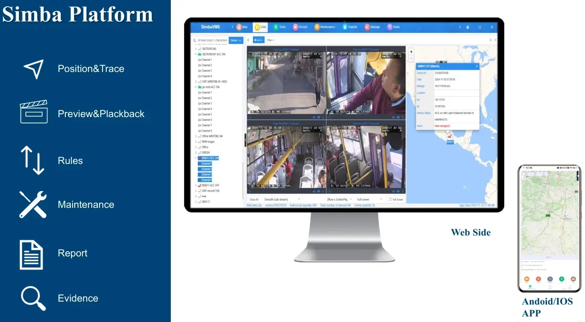Switch to the Map sub-tab beside Live
Screen dimensions: 585x322
pos(270,40)
